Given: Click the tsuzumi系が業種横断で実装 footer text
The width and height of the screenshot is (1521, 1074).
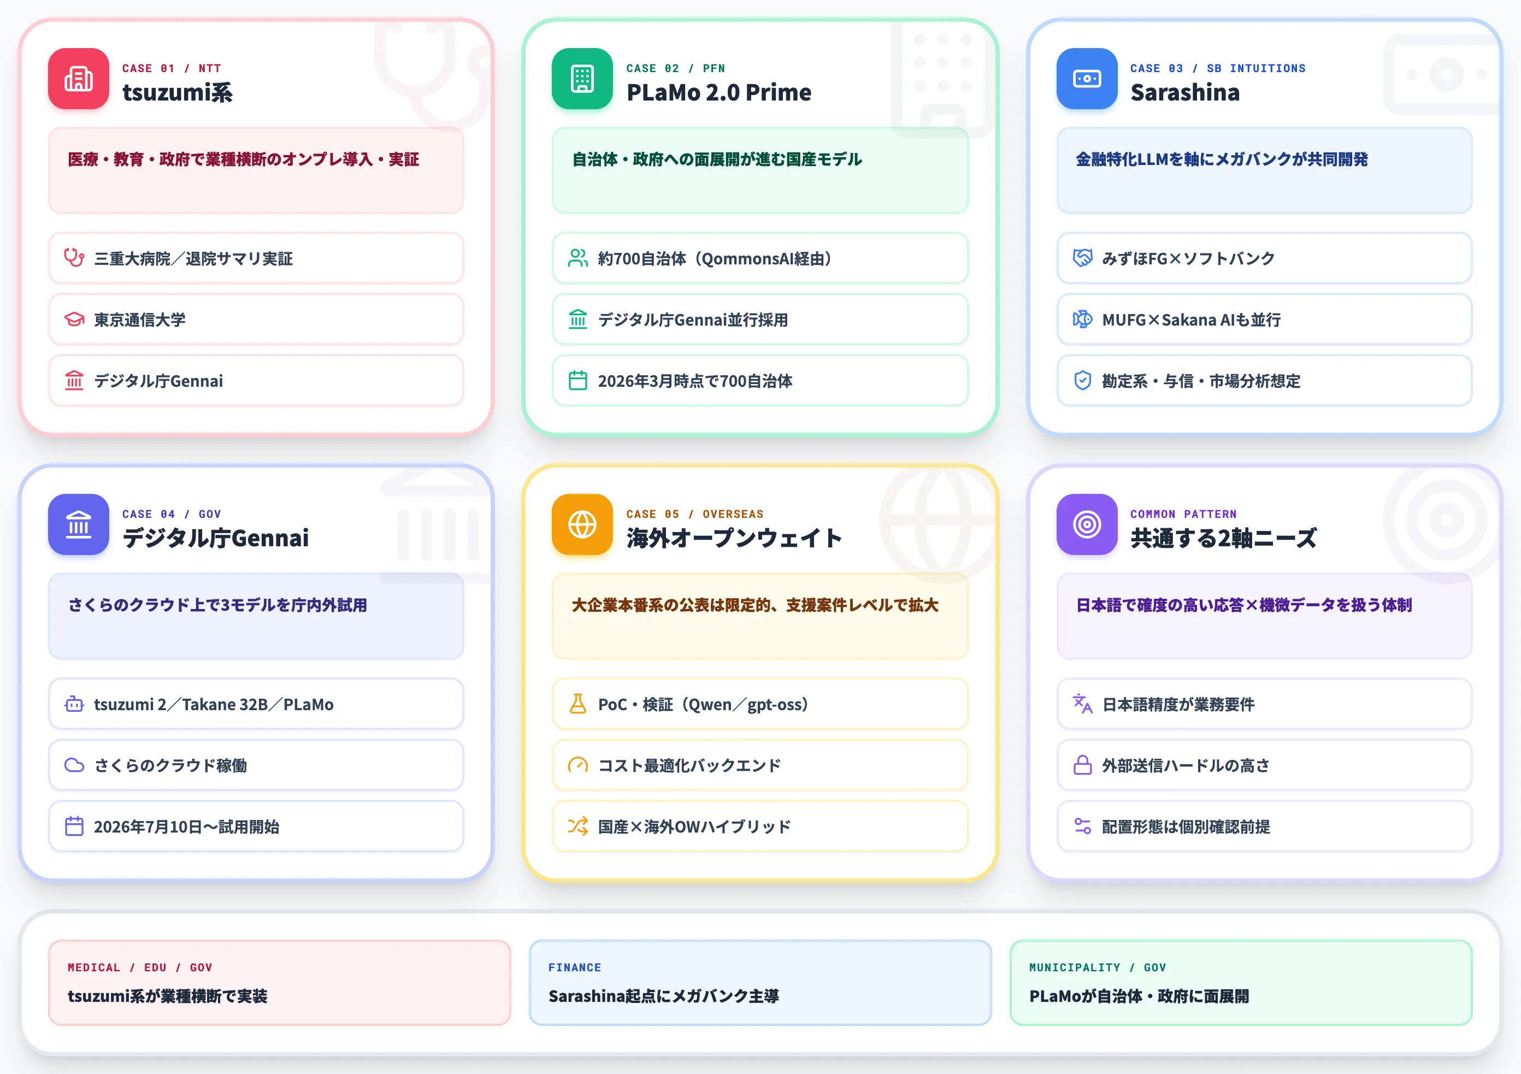Looking at the screenshot, I should coord(168,996).
